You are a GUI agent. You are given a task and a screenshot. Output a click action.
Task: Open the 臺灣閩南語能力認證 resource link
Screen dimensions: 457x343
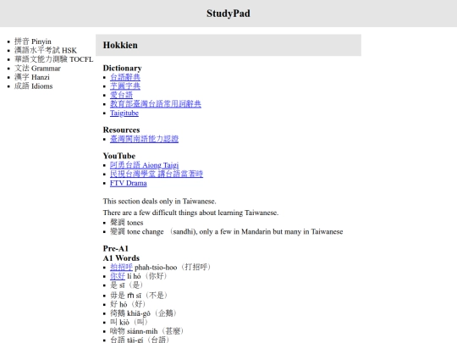(x=144, y=139)
